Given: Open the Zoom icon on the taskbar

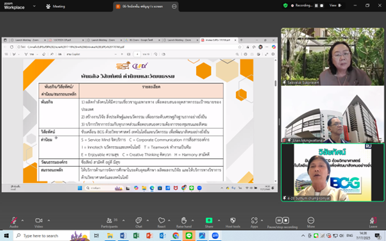Looking at the screenshot, I should (215, 236).
